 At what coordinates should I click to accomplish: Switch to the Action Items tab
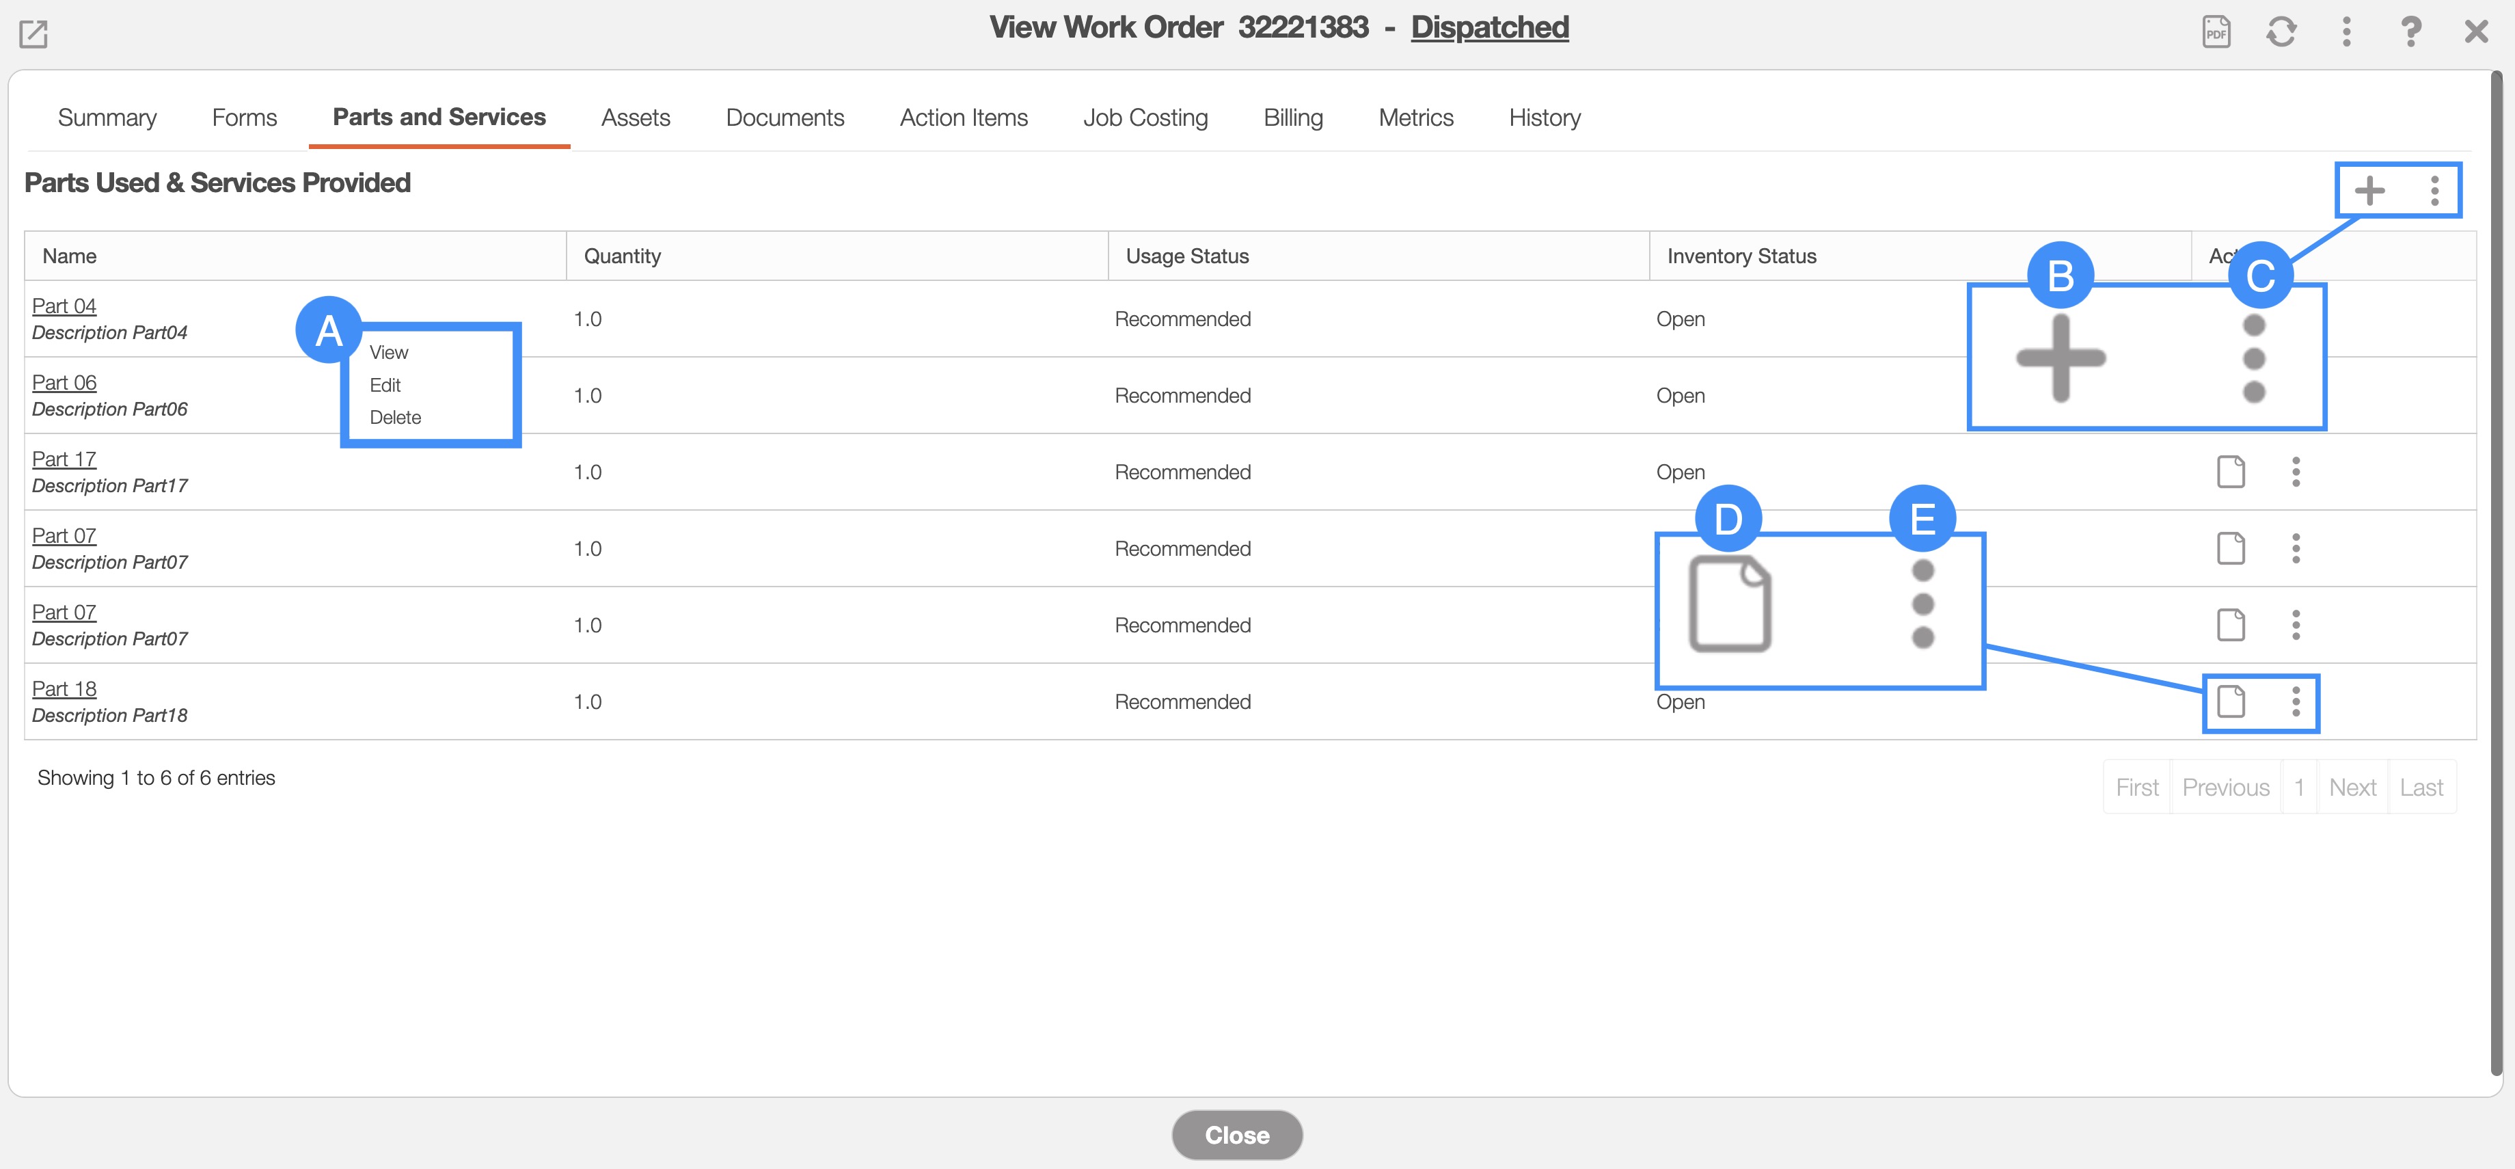pyautogui.click(x=964, y=118)
